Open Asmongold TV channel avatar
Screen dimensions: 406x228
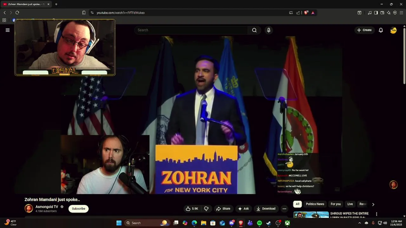tap(29, 209)
